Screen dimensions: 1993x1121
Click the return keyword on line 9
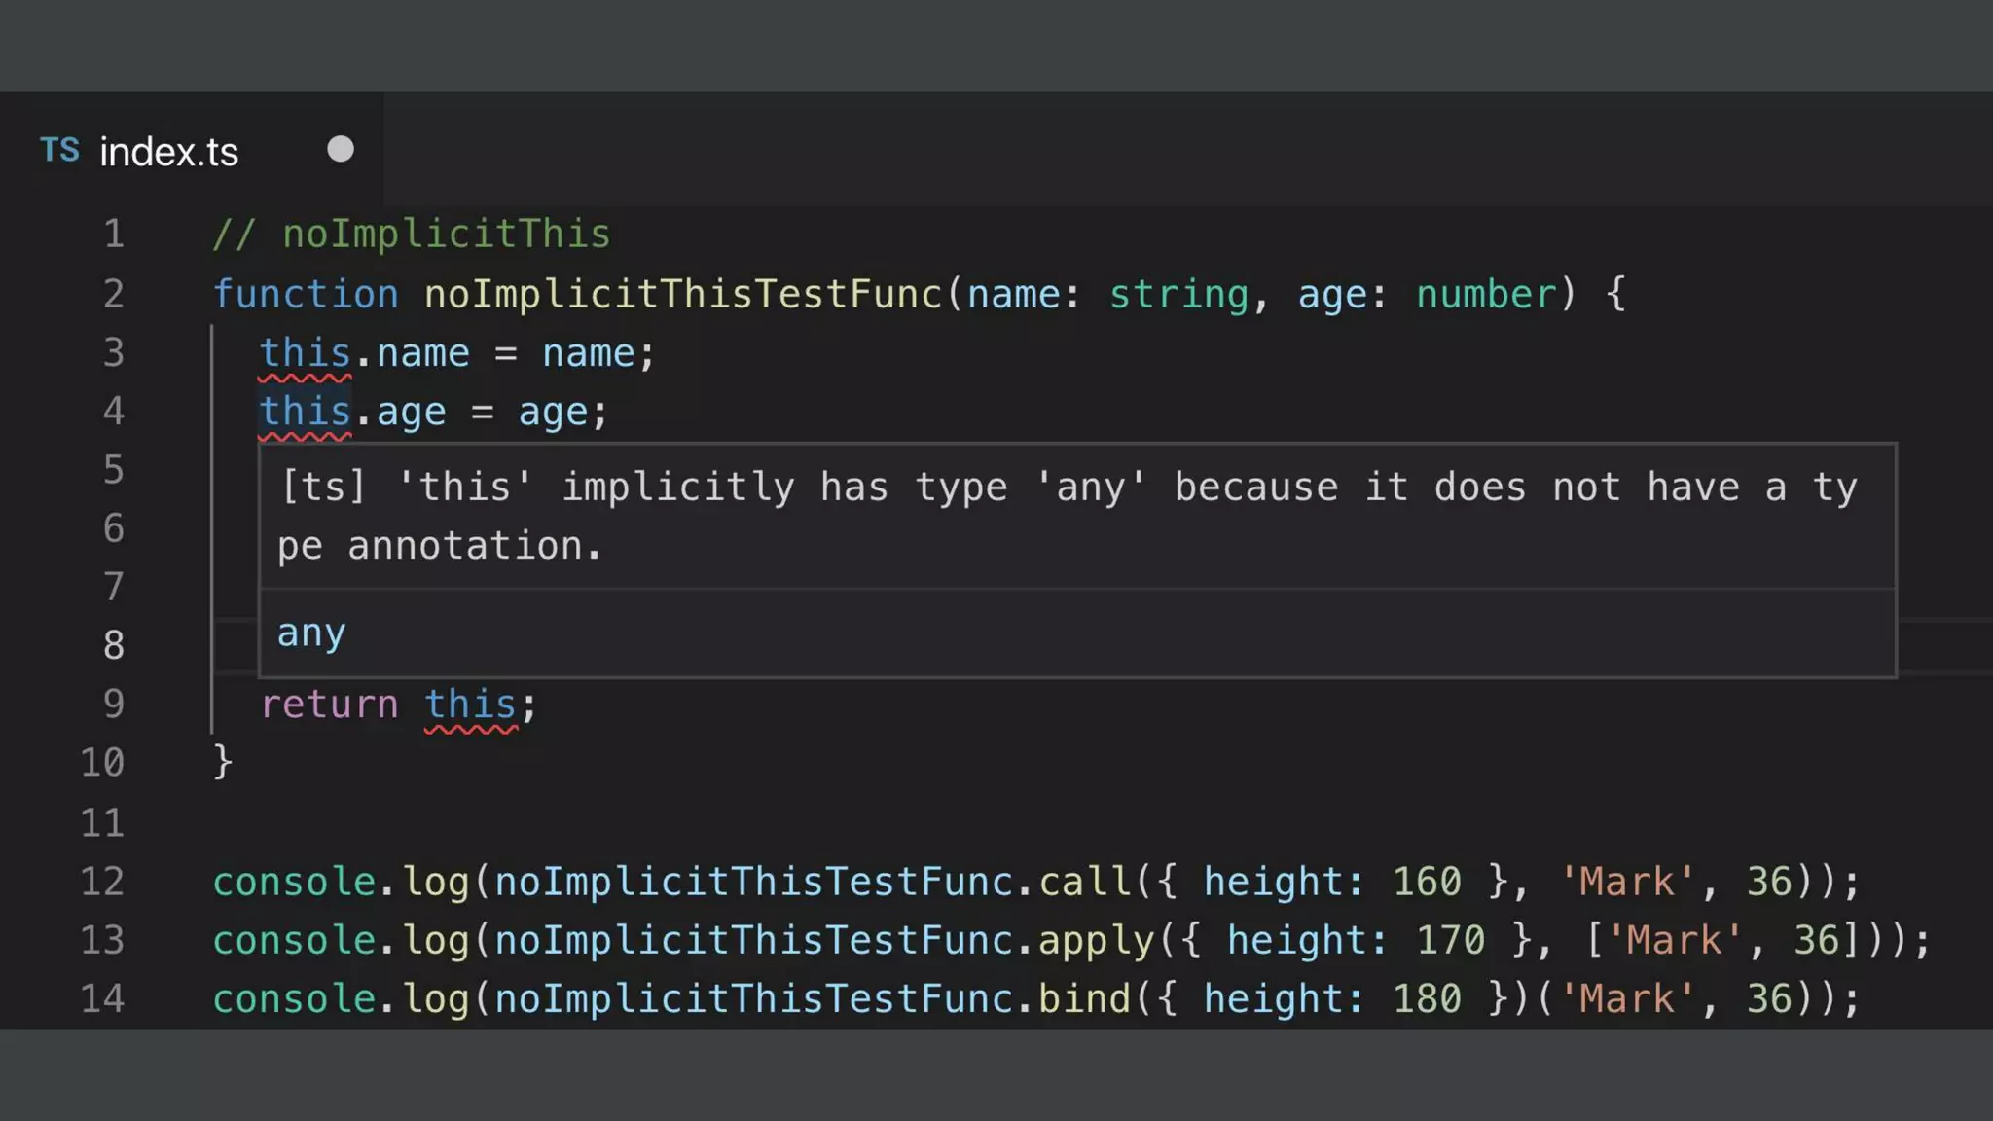click(x=329, y=705)
